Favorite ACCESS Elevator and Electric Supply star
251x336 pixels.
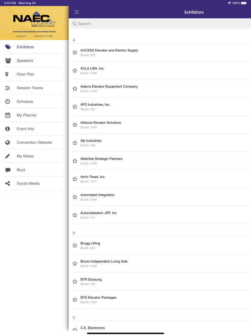[x=75, y=53]
